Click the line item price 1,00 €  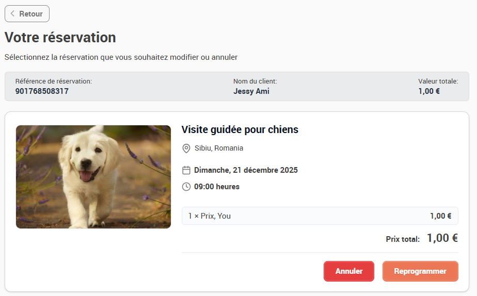440,216
